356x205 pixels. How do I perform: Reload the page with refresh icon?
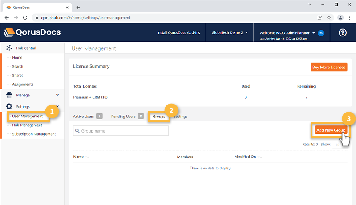(26, 18)
